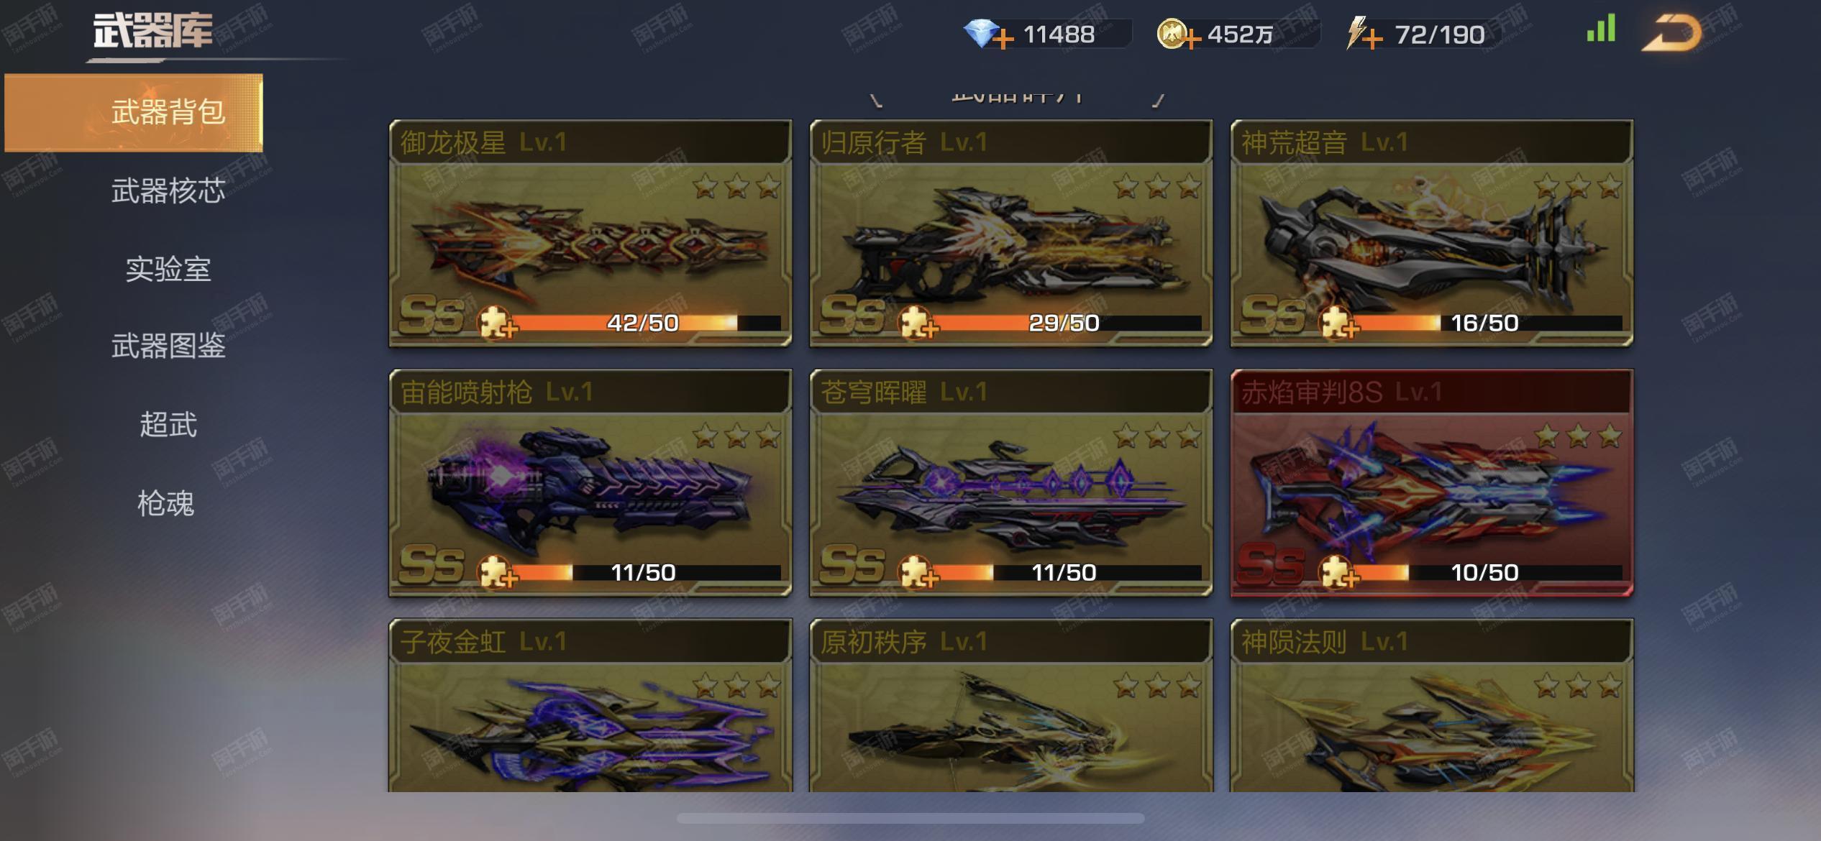Select the 神荒超音 weapon card
1821x841 pixels.
coord(1431,234)
